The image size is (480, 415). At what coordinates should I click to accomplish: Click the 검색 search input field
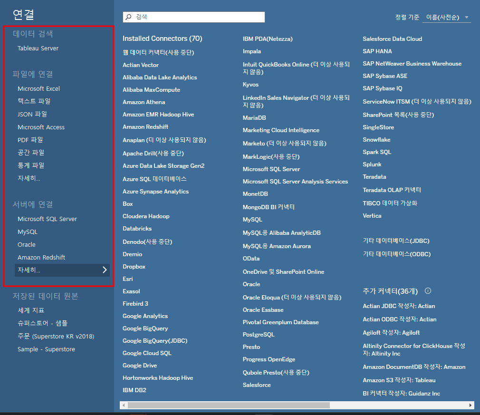tap(194, 17)
